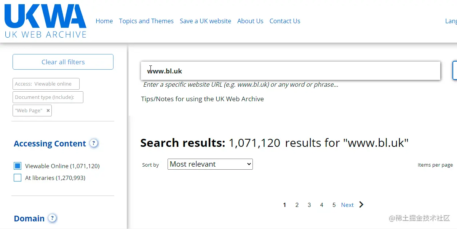
Task: Click the Sort by label
Action: [150, 165]
